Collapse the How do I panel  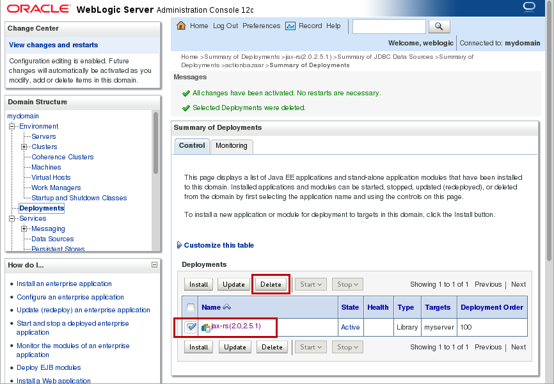[154, 264]
